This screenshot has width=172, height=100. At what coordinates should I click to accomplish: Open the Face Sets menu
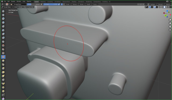[x=31, y=7]
